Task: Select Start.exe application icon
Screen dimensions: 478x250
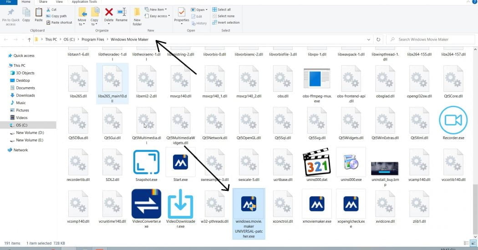Action: (180, 162)
